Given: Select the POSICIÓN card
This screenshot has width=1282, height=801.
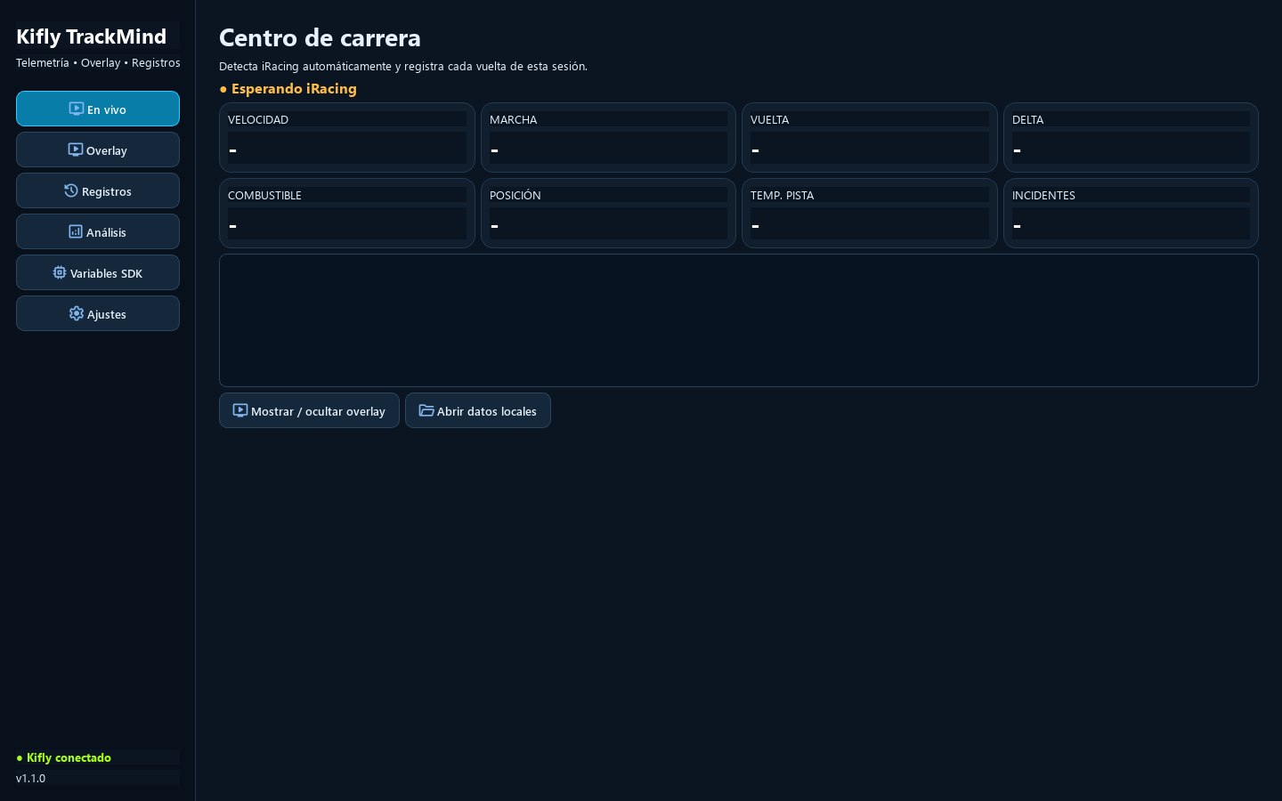Looking at the screenshot, I should [608, 213].
